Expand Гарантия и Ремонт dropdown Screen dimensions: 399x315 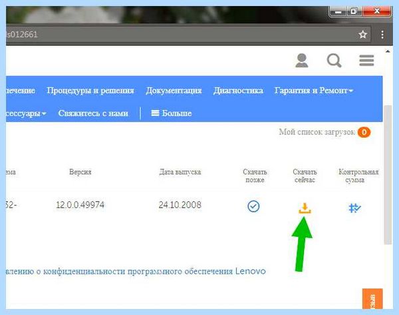pyautogui.click(x=313, y=91)
